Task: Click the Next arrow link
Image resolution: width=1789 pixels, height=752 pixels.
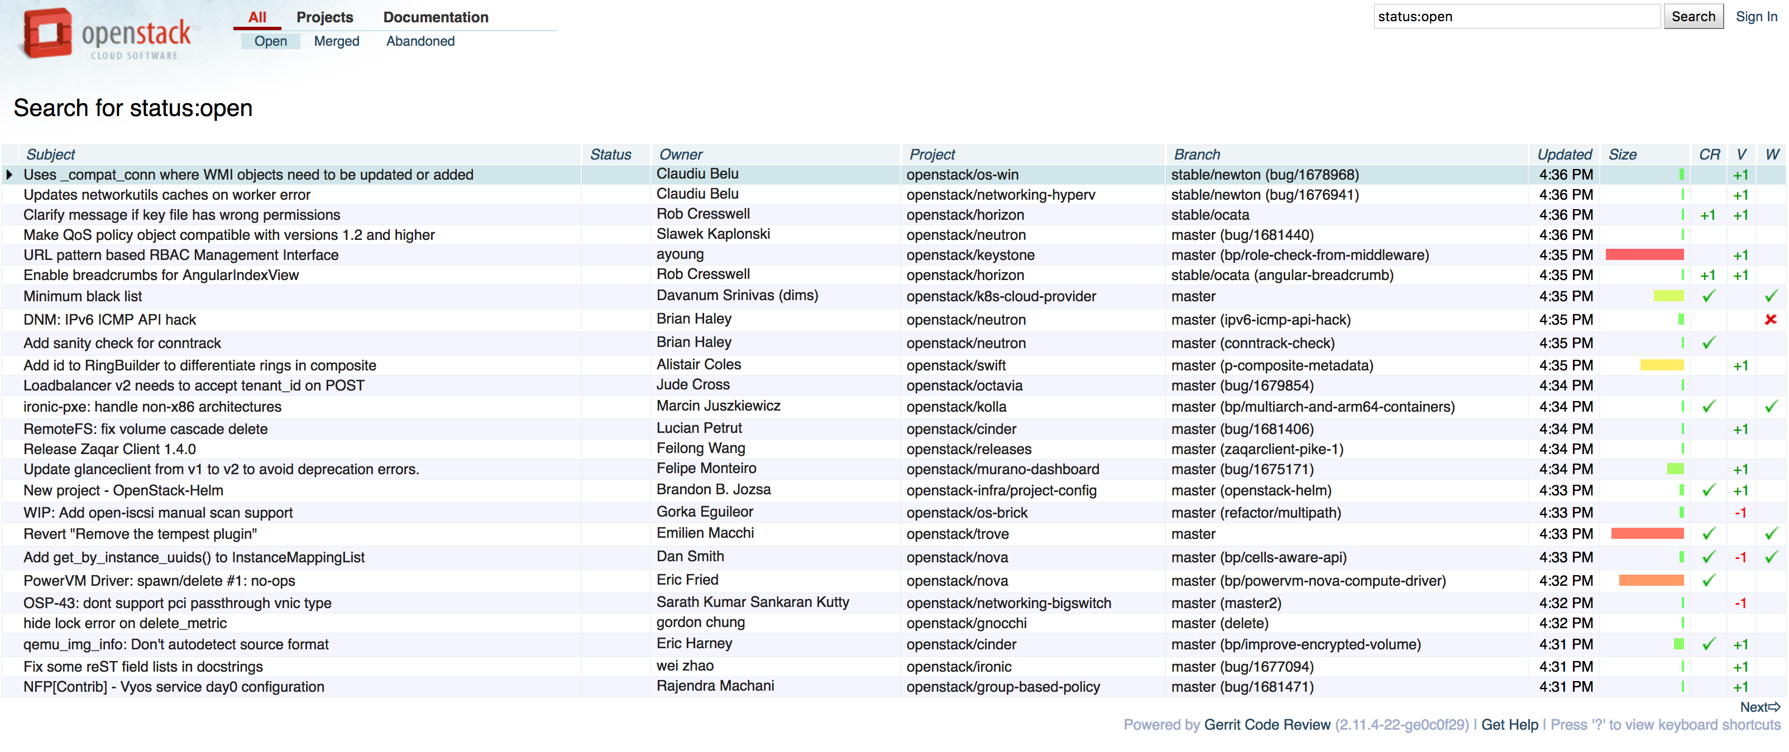Action: point(1759,707)
